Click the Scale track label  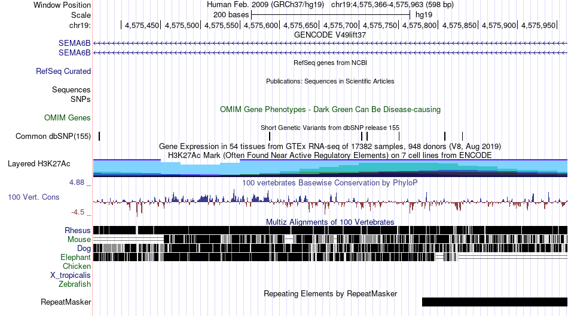pos(81,15)
